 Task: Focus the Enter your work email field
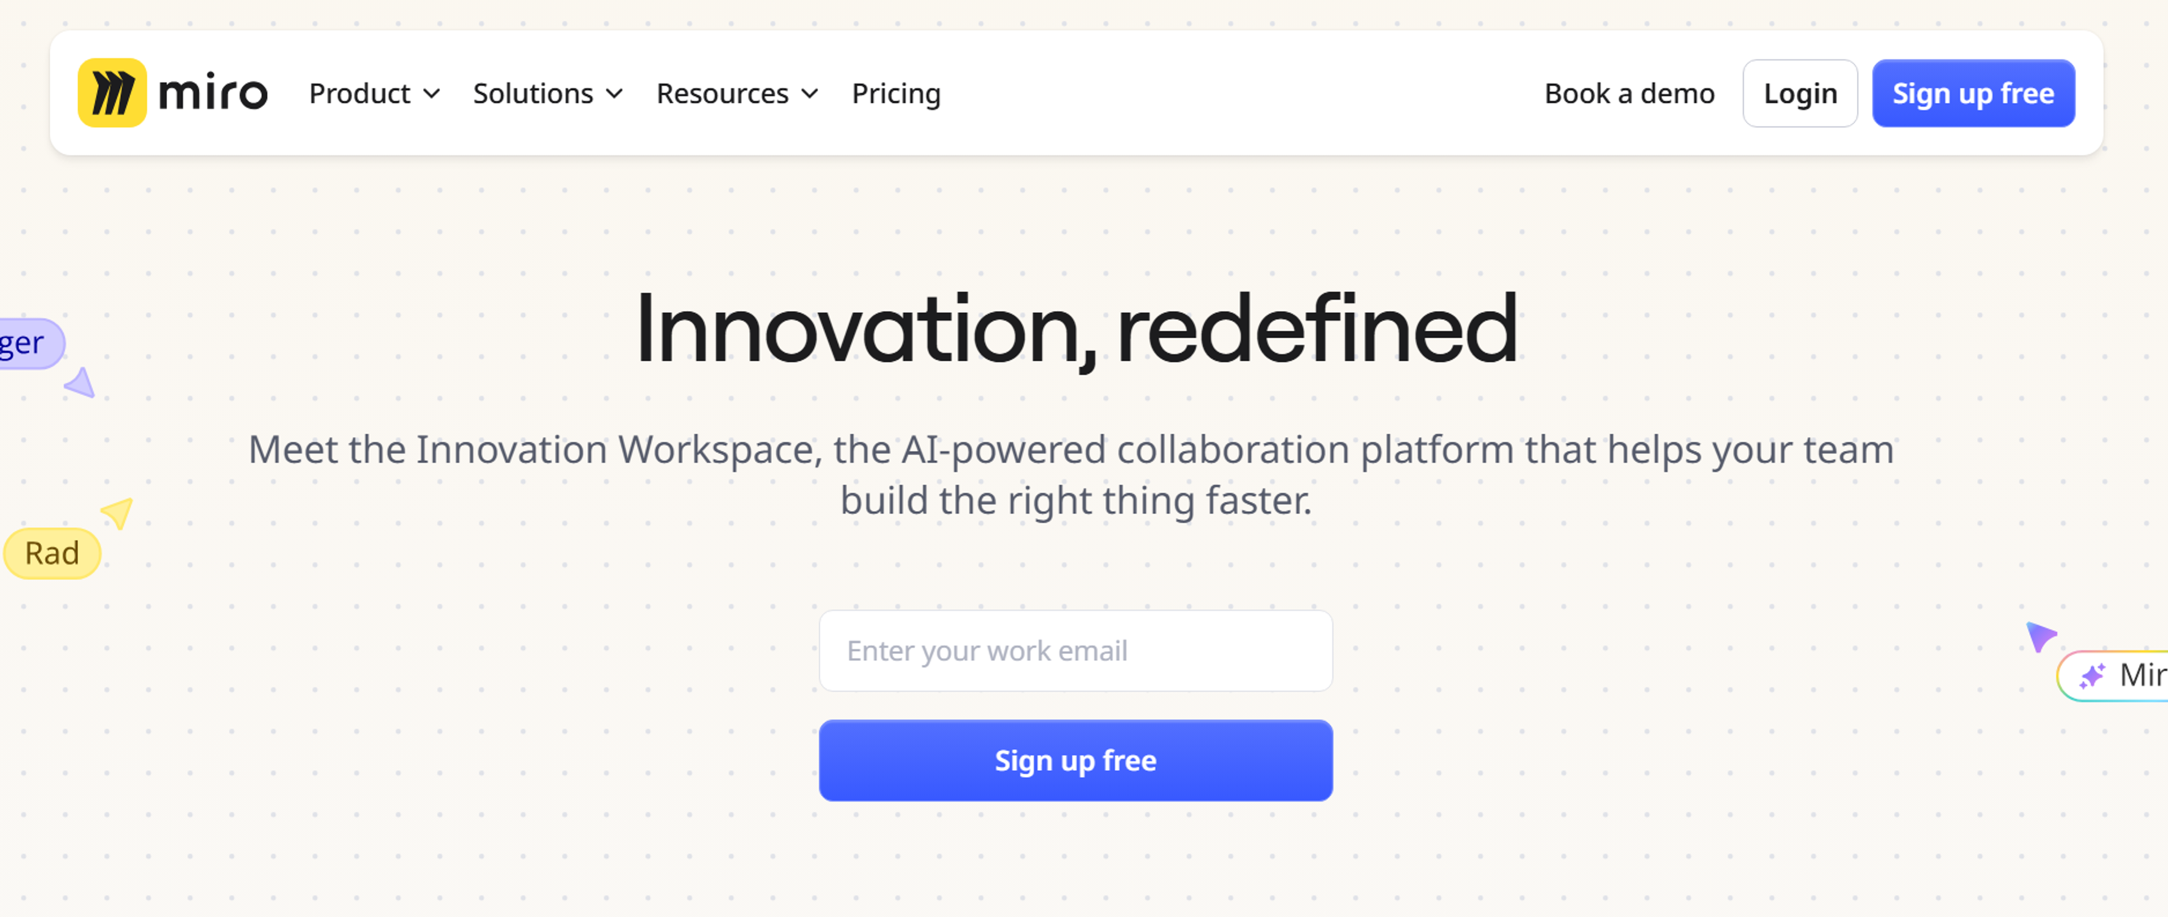pyautogui.click(x=1076, y=651)
